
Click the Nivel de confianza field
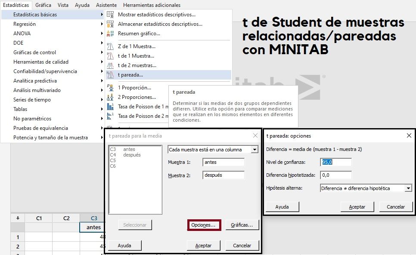[337, 162]
